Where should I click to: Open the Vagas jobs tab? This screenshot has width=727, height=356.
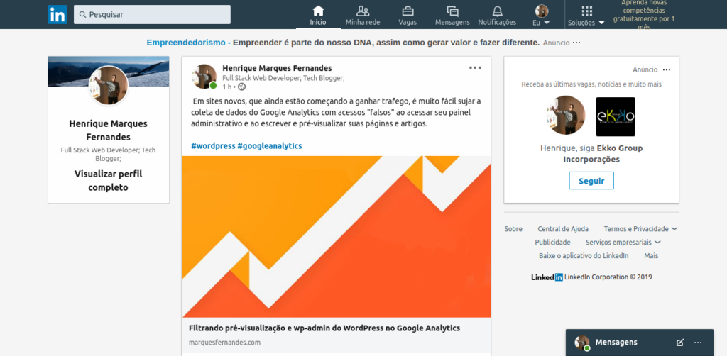408,16
